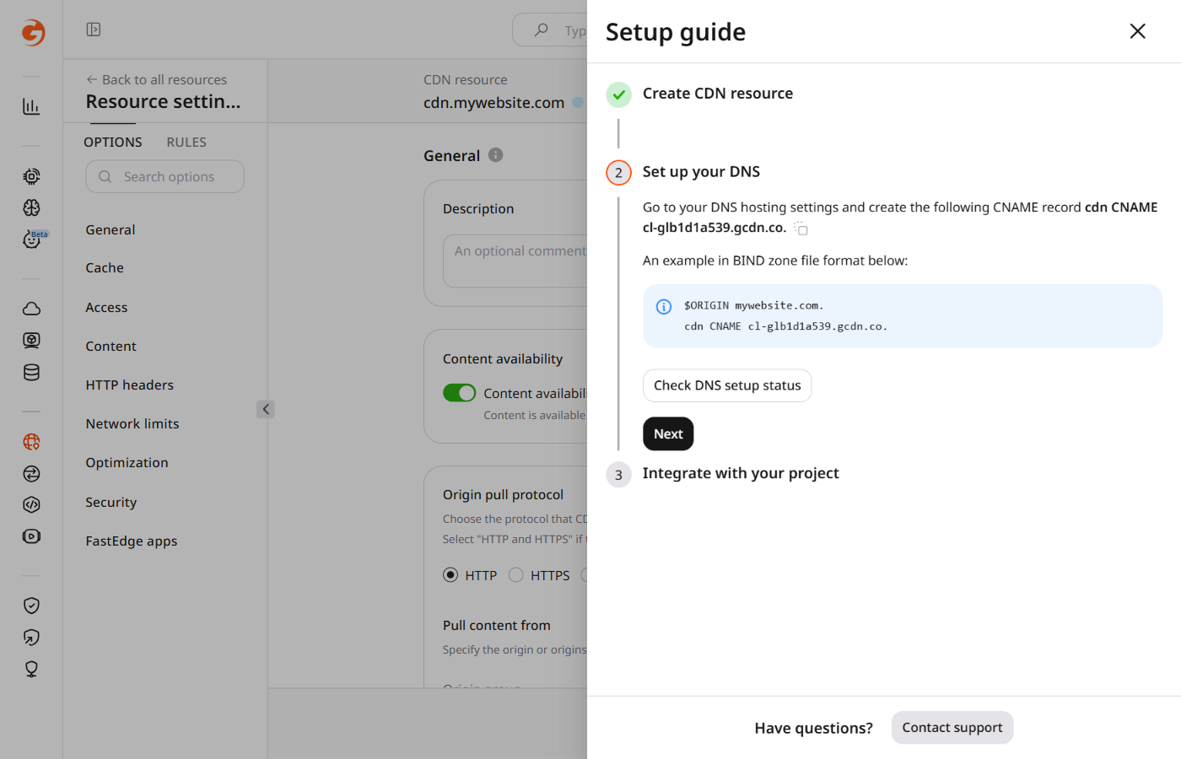Switch to the RULES tab
This screenshot has width=1181, height=759.
click(x=186, y=143)
